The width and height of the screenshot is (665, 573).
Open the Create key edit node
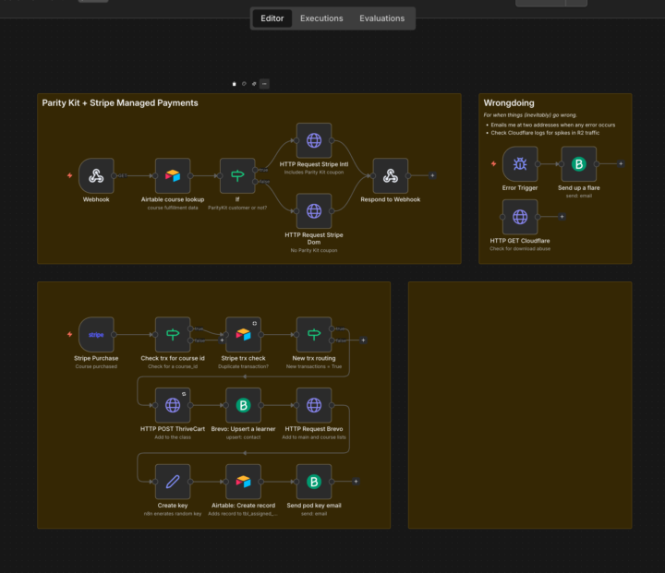[173, 482]
